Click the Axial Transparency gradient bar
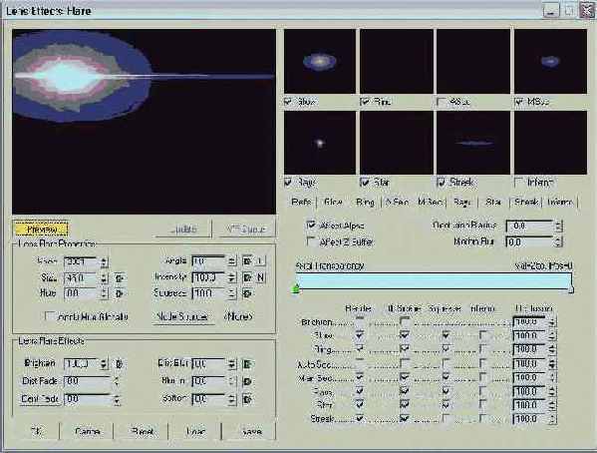The image size is (597, 453). (434, 281)
